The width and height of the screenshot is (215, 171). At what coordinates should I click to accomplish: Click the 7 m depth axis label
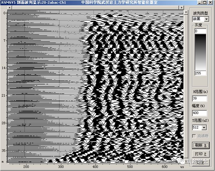click(x=5, y=40)
